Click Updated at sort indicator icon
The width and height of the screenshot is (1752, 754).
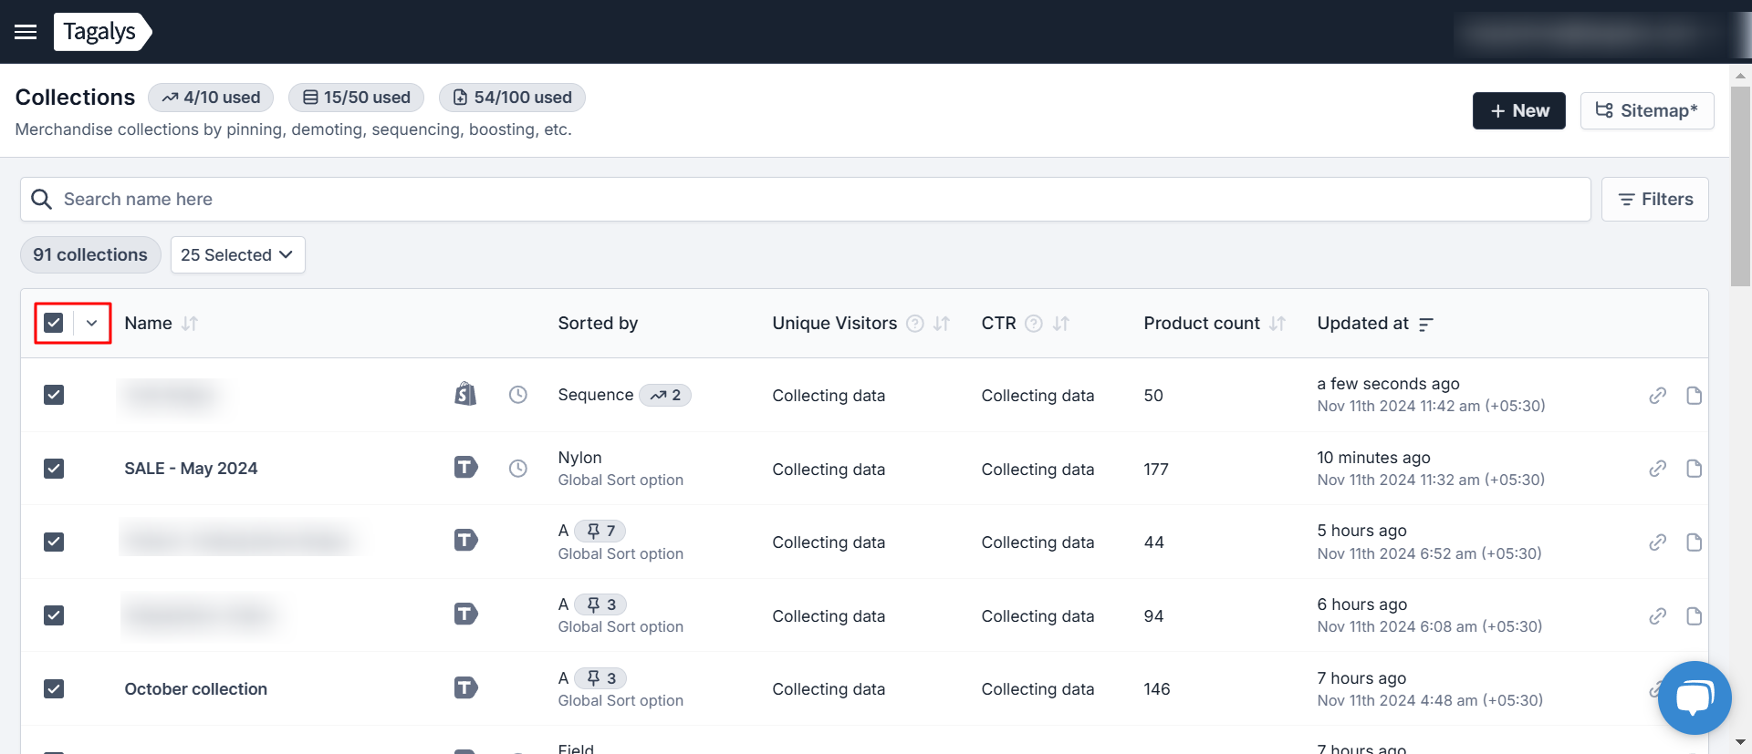tap(1426, 324)
